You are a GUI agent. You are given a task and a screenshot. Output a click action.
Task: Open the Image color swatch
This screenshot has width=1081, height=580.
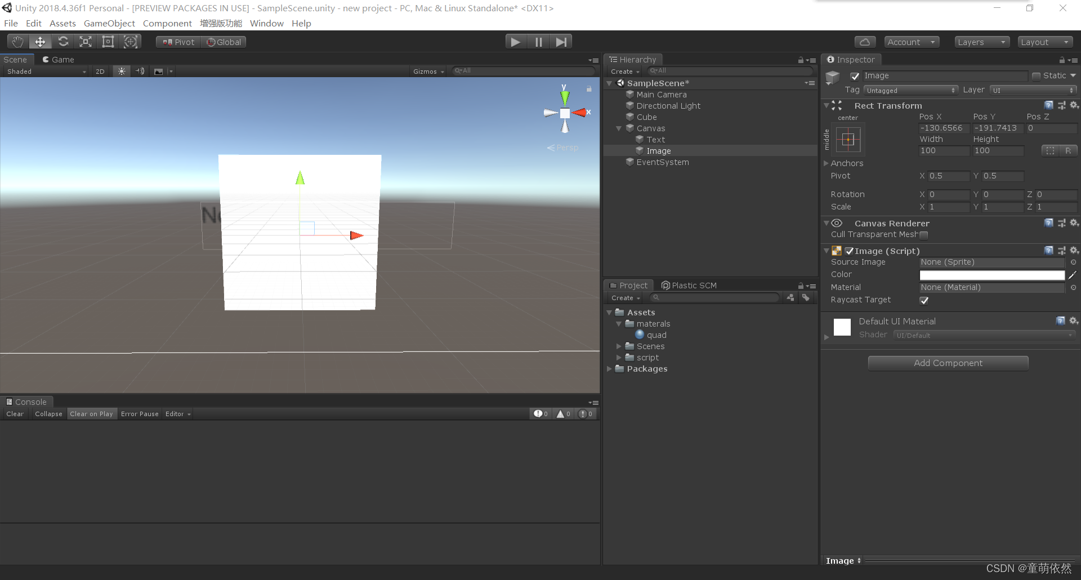tap(992, 275)
